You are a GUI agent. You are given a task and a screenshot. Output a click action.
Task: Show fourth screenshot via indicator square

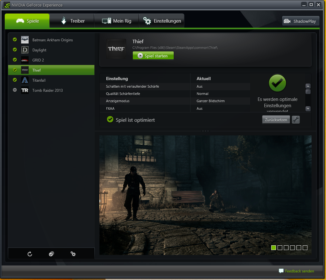coord(292,248)
